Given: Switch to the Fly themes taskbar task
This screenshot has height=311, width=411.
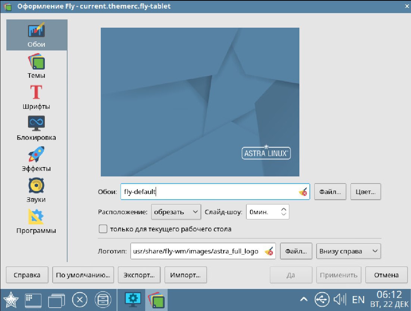Looking at the screenshot, I should [156, 300].
